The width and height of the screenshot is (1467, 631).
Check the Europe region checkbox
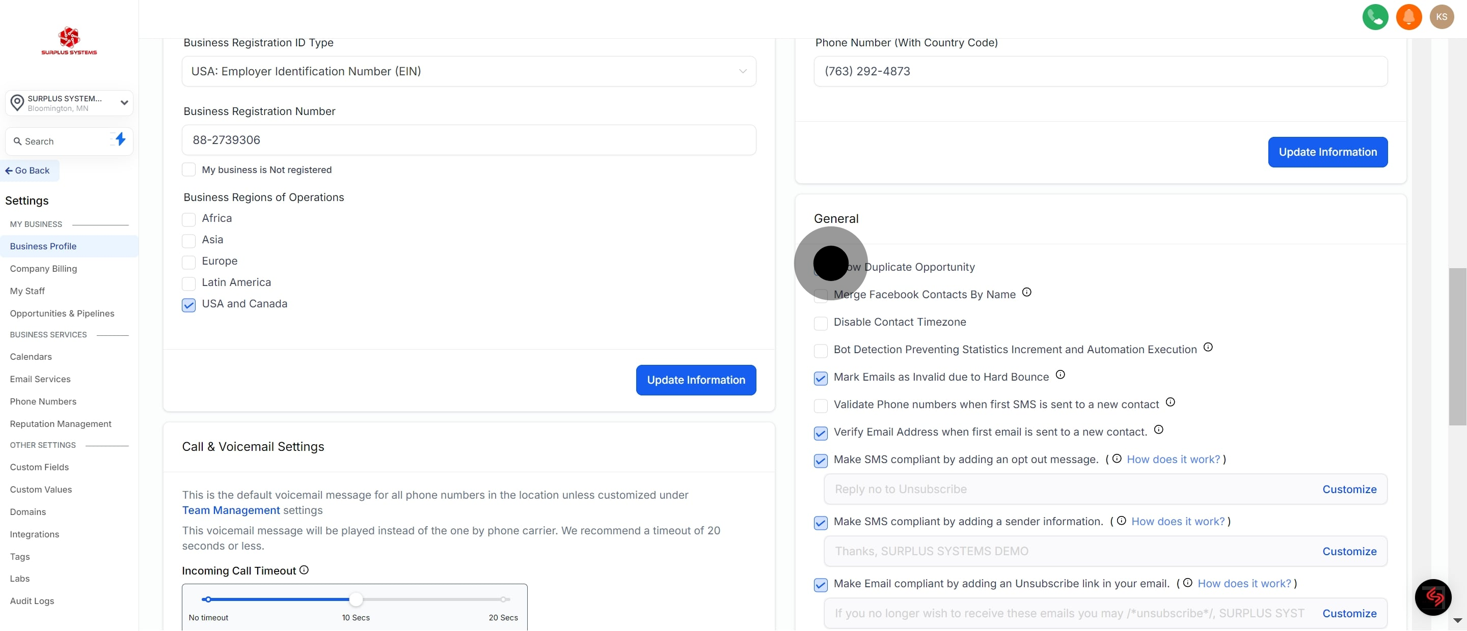click(188, 262)
